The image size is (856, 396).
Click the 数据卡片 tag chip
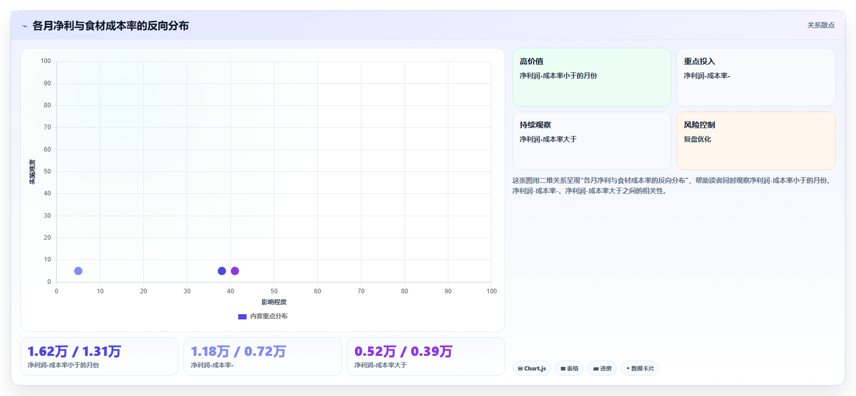(640, 368)
